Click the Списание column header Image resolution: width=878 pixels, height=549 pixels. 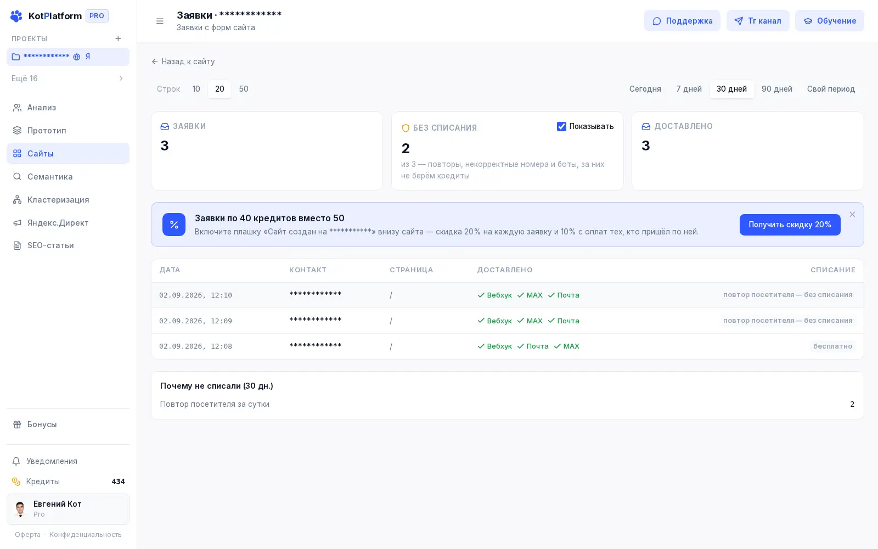833,270
